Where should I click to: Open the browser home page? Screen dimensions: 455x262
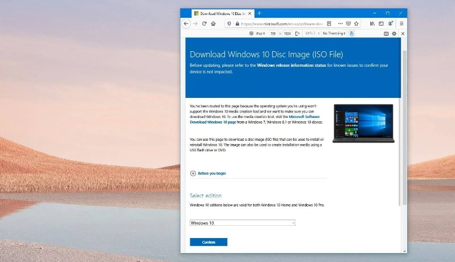tap(213, 24)
